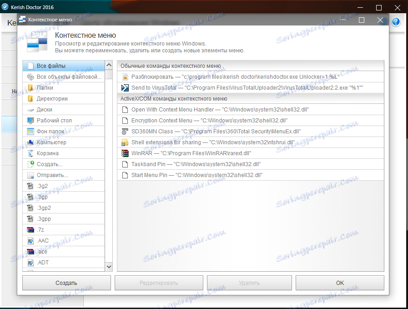Click the archive icon next to .7z
408x309 pixels.
click(x=31, y=230)
